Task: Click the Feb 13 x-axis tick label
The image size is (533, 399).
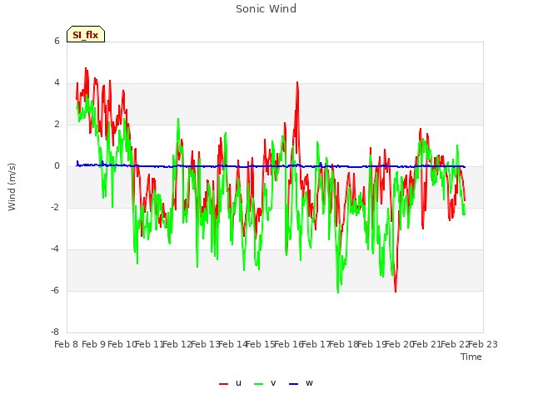Action: [206, 344]
